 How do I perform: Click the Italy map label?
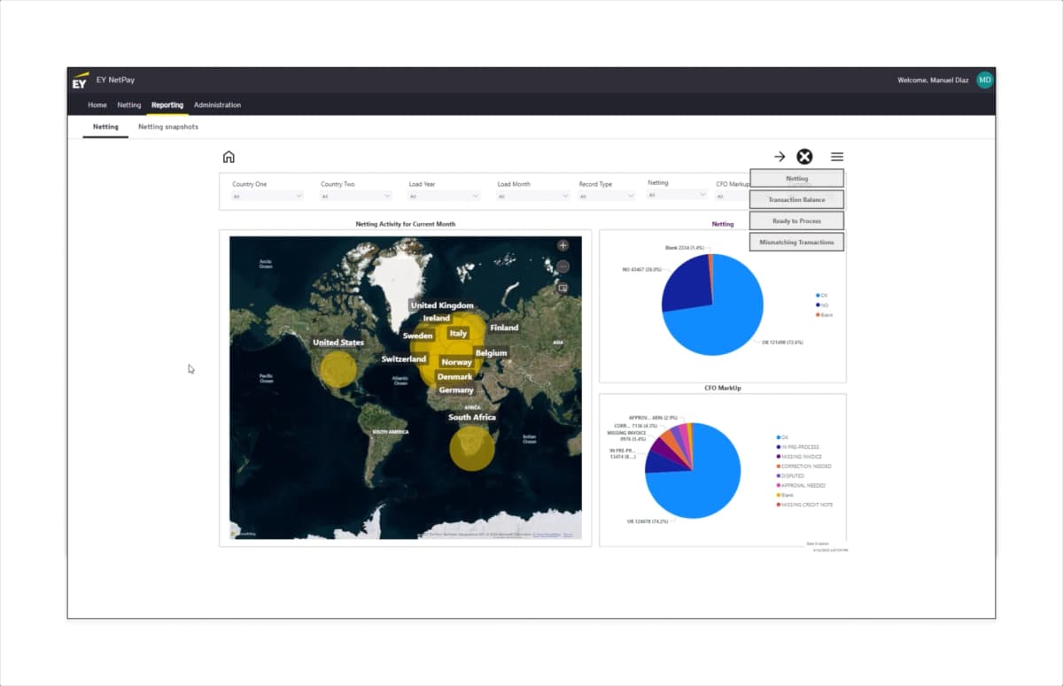458,334
